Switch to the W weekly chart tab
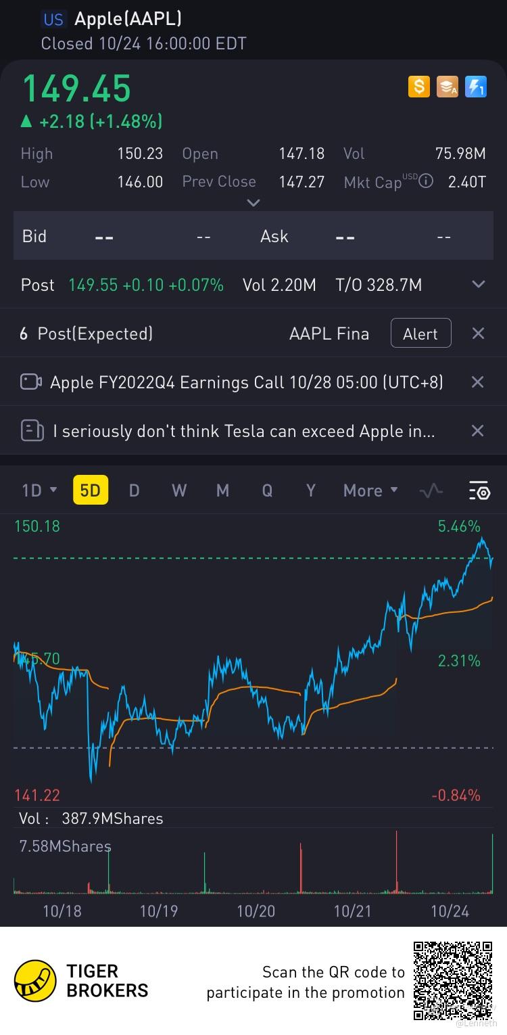The height and width of the screenshot is (1035, 507). [179, 490]
